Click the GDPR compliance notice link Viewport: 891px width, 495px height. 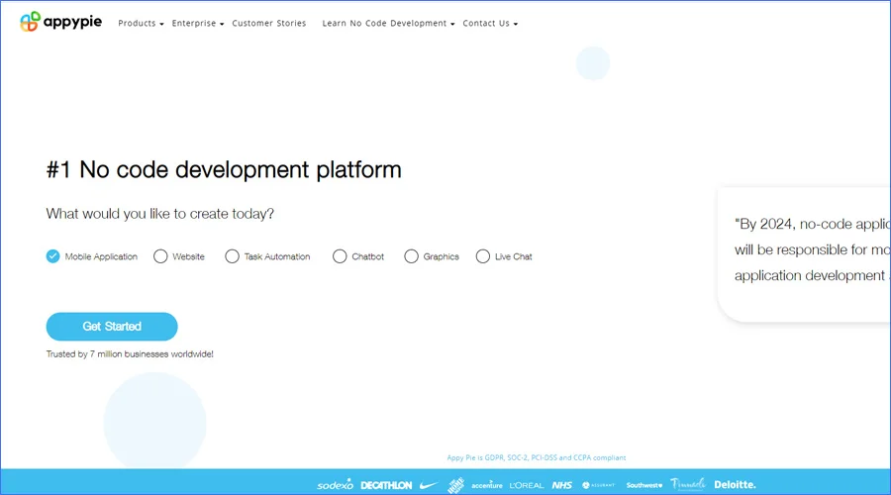tap(536, 457)
